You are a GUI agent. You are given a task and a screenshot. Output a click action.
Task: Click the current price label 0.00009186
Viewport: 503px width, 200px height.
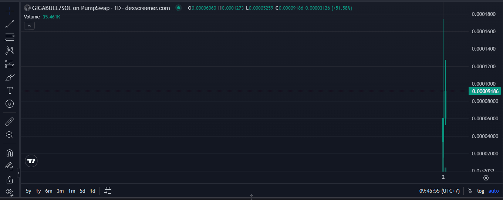tap(485, 91)
